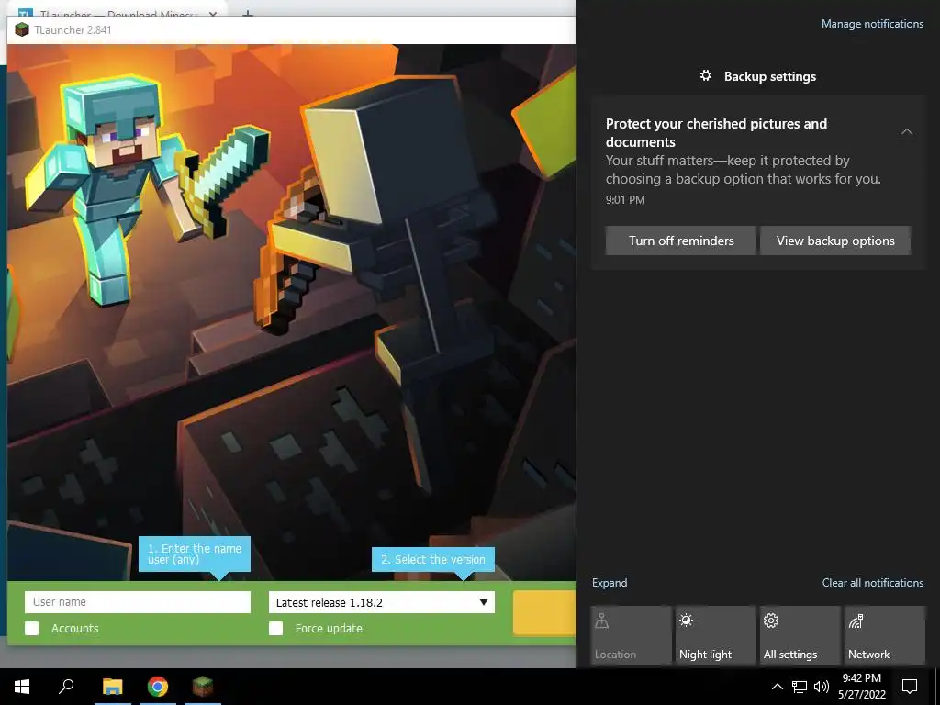Collapse the backup notification with chevron
The width and height of the screenshot is (940, 705).
tap(907, 132)
